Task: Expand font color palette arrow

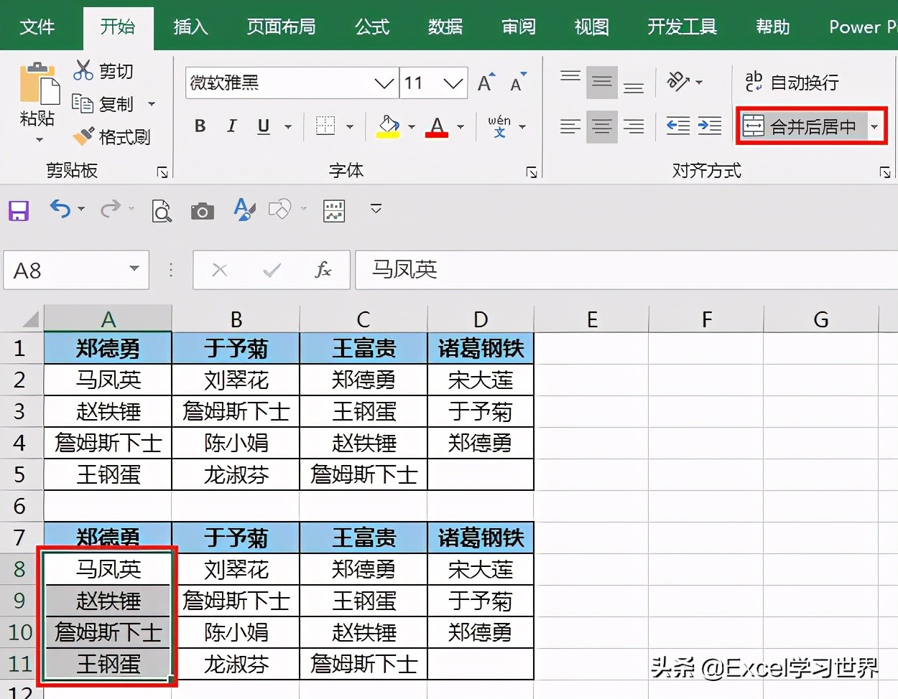Action: coord(460,127)
